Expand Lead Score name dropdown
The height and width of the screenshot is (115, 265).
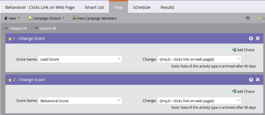[119, 59]
